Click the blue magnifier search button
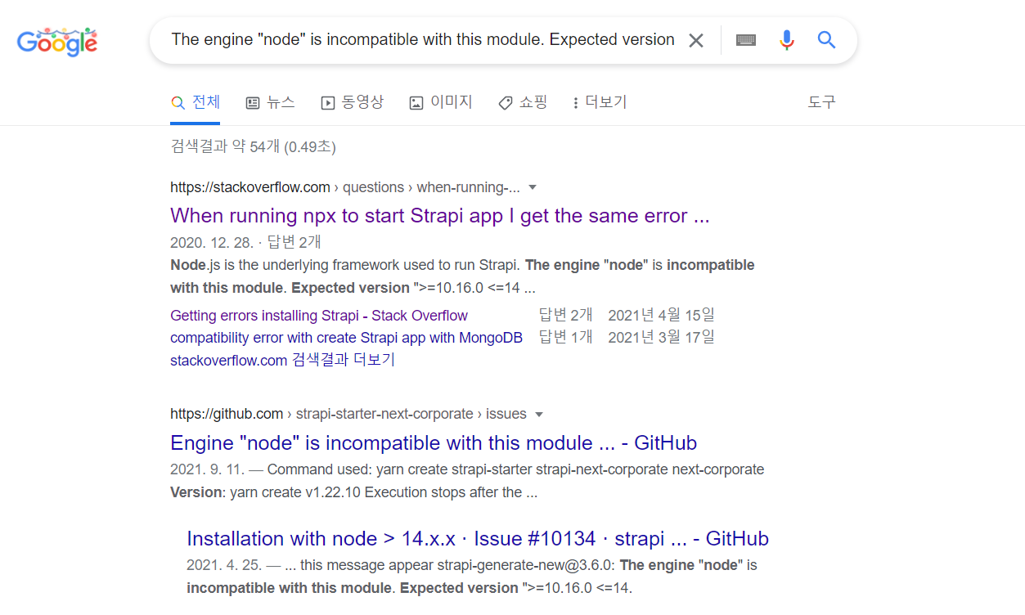This screenshot has width=1025, height=615. tap(827, 39)
